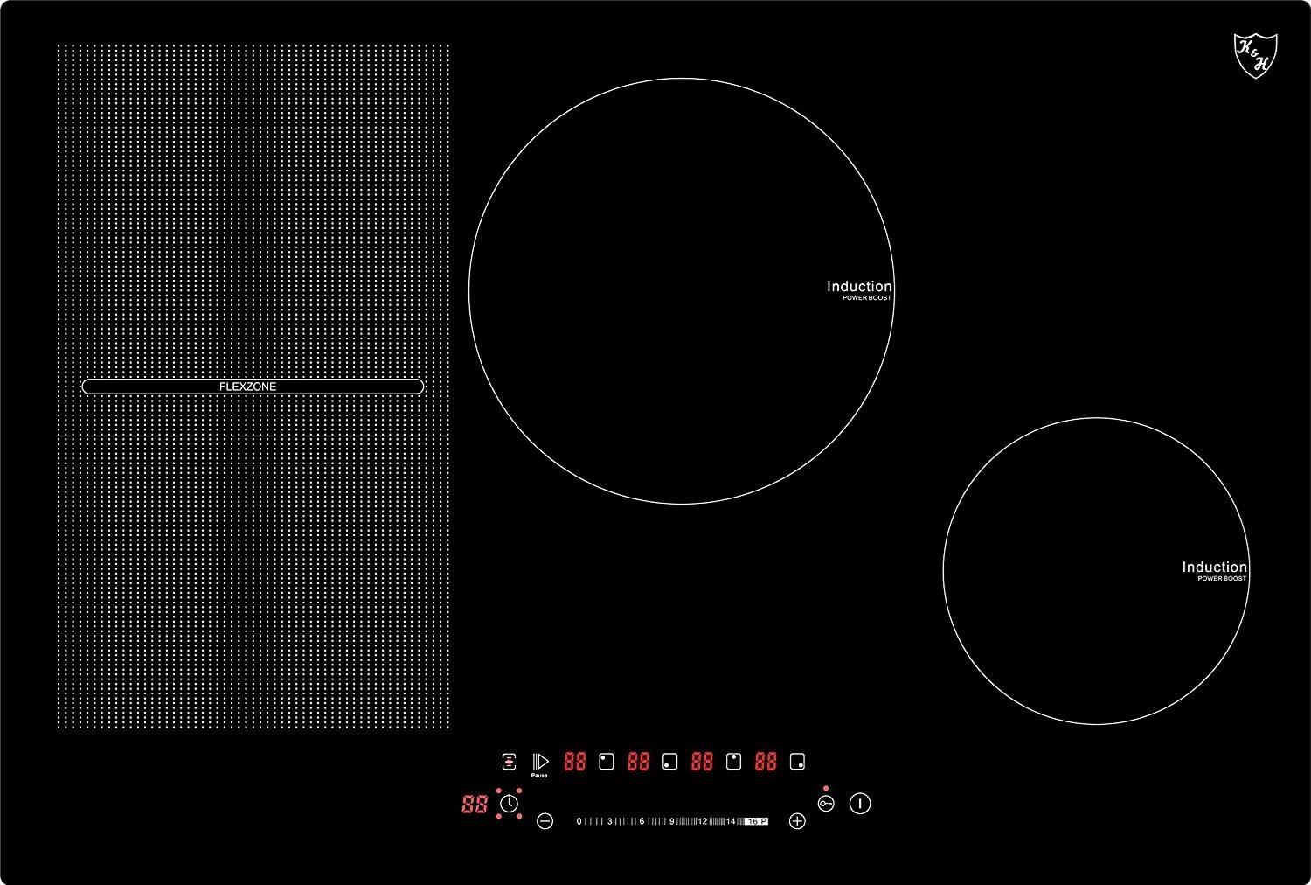Click the large Induction Power Boost label
Screen dimensions: 1311x885
859,290
